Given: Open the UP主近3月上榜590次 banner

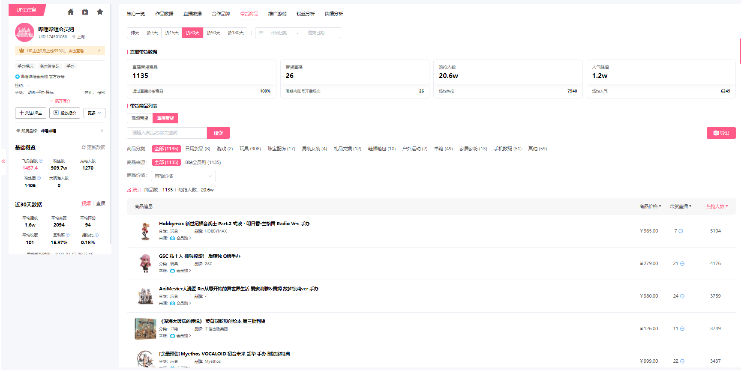Looking at the screenshot, I should pos(60,51).
